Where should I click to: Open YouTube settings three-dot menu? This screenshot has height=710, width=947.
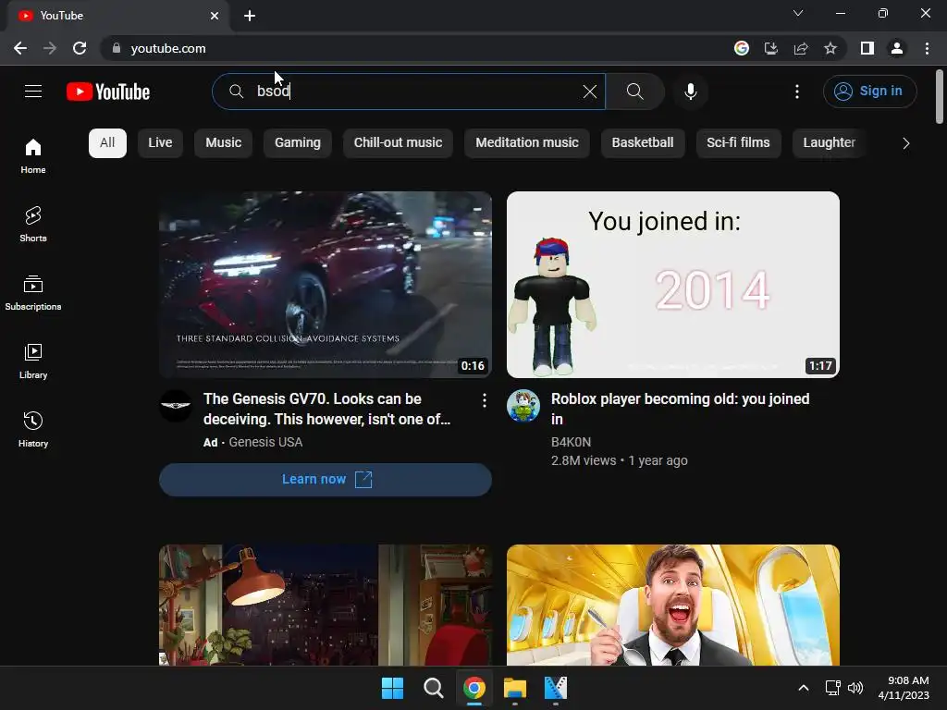pos(797,92)
